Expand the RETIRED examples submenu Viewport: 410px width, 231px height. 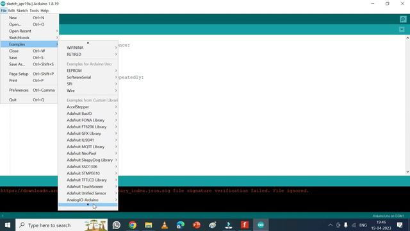(x=88, y=55)
